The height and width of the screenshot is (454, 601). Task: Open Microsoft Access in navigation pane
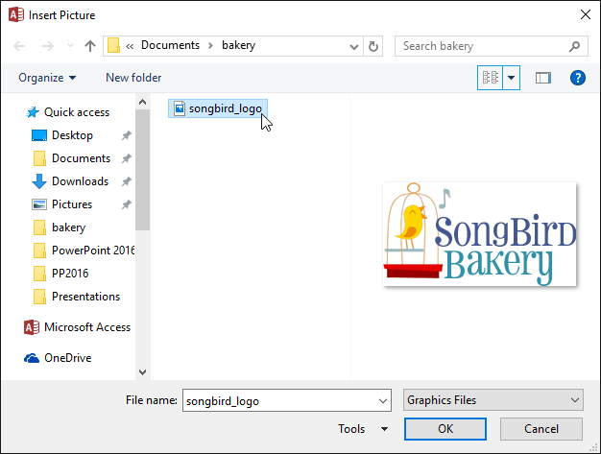click(x=86, y=327)
